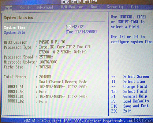
Task: Click the system date value Tue 11/14/2008
Action: 81,32
